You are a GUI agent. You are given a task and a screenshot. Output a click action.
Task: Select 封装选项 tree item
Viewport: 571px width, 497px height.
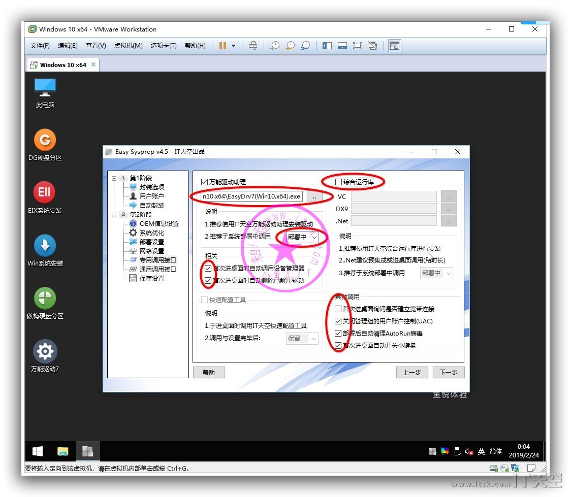(x=151, y=187)
